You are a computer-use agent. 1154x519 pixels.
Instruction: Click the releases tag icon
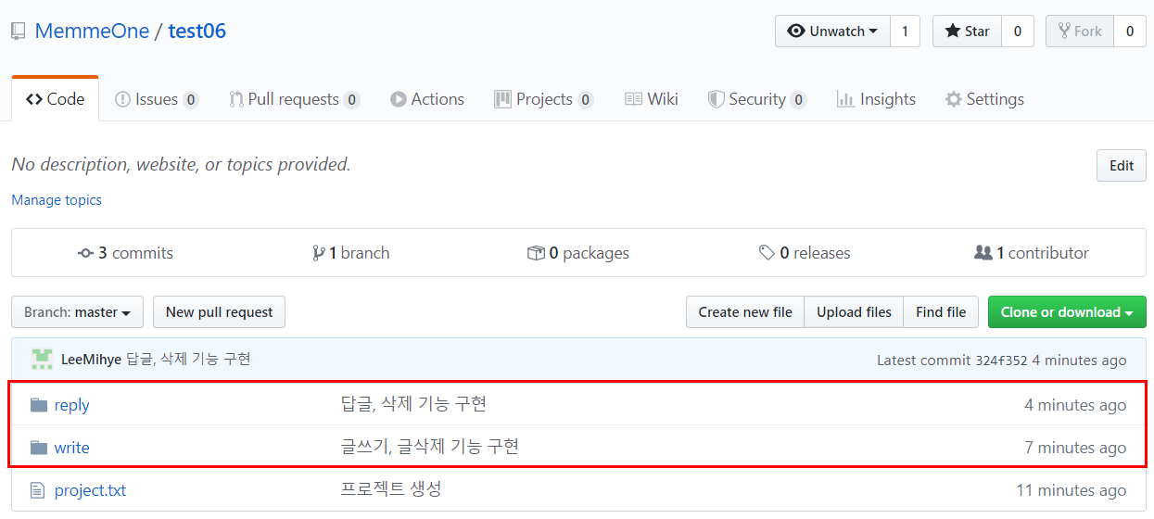(767, 253)
